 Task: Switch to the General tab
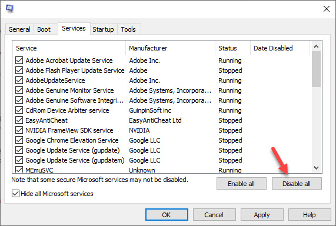click(19, 29)
